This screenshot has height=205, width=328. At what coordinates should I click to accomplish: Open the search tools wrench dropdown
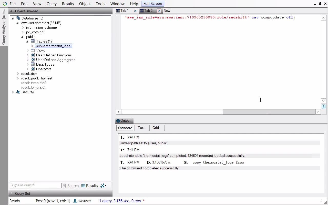tap(103, 186)
